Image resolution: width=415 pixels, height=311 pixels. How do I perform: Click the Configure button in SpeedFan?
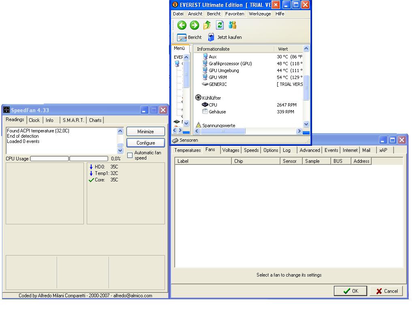point(145,143)
